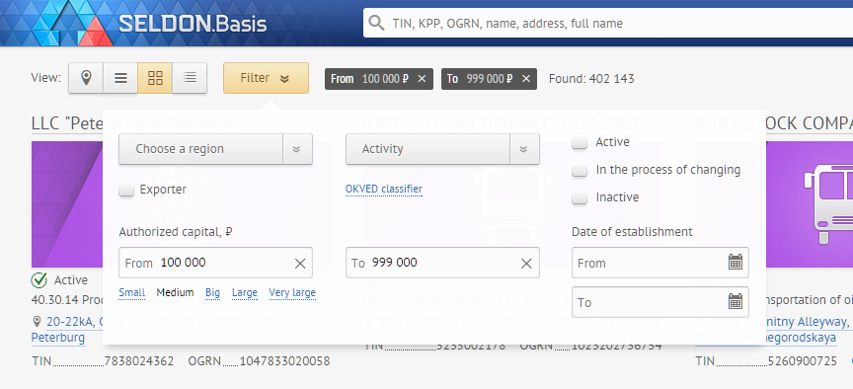The image size is (853, 389).
Task: Select the Medium capital preset
Action: [x=175, y=292]
